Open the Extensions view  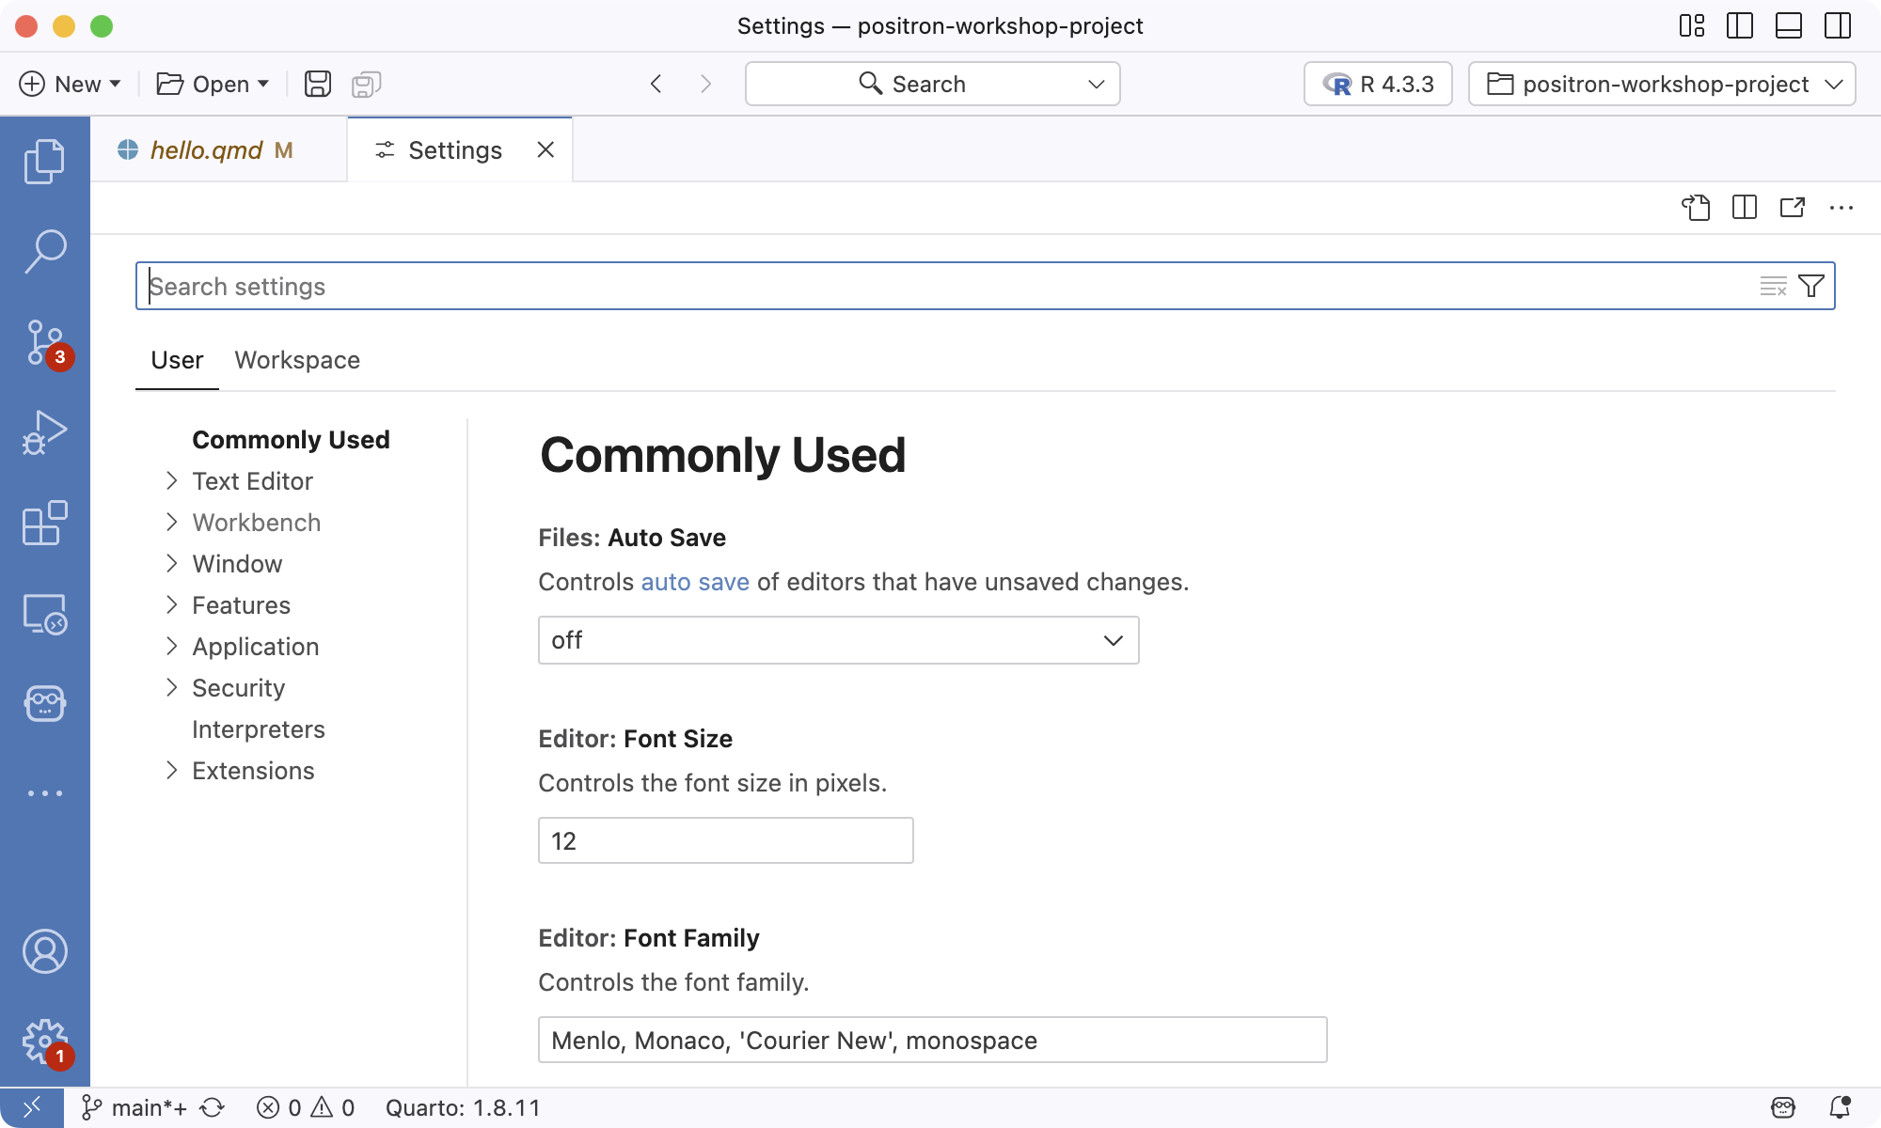click(44, 523)
